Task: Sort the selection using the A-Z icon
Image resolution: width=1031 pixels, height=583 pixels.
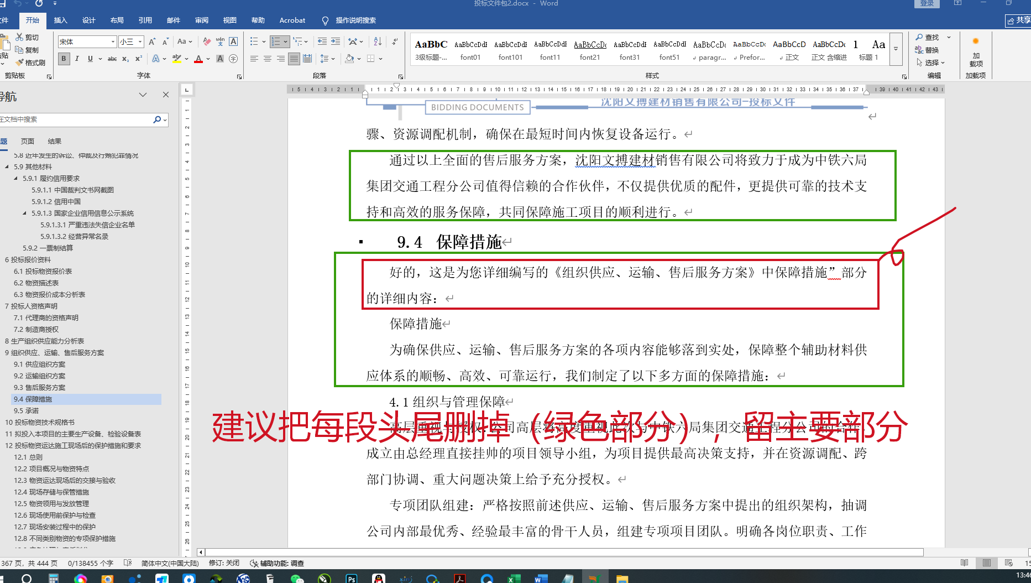Action: [x=378, y=41]
